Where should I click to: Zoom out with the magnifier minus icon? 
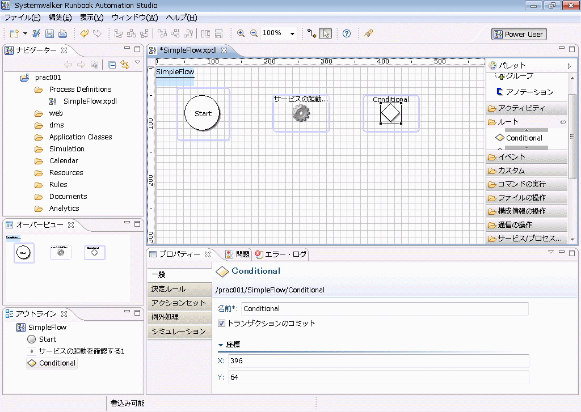254,33
